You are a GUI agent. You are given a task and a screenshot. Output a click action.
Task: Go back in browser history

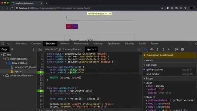click(x=3, y=8)
